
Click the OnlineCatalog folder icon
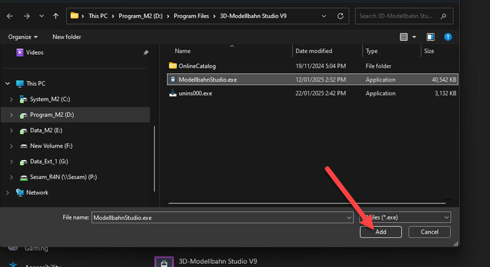click(172, 65)
